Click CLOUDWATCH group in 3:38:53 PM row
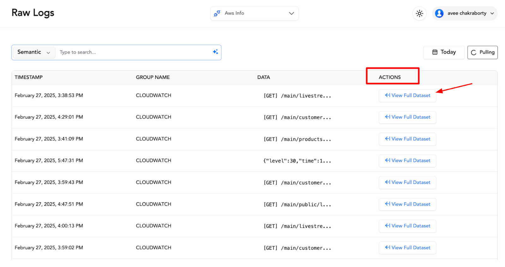 click(x=154, y=96)
